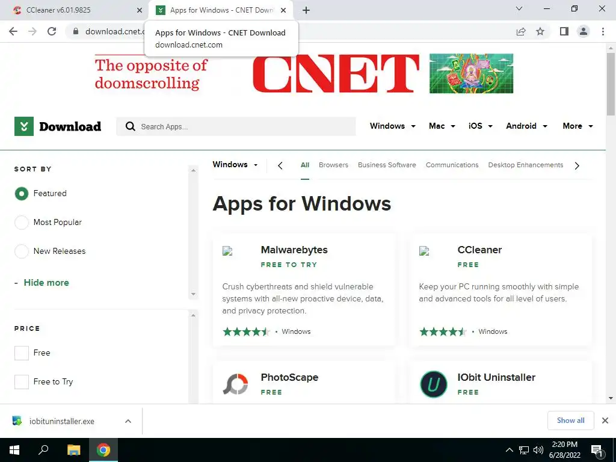The width and height of the screenshot is (616, 462).
Task: Select the All category tab
Action: click(x=305, y=165)
